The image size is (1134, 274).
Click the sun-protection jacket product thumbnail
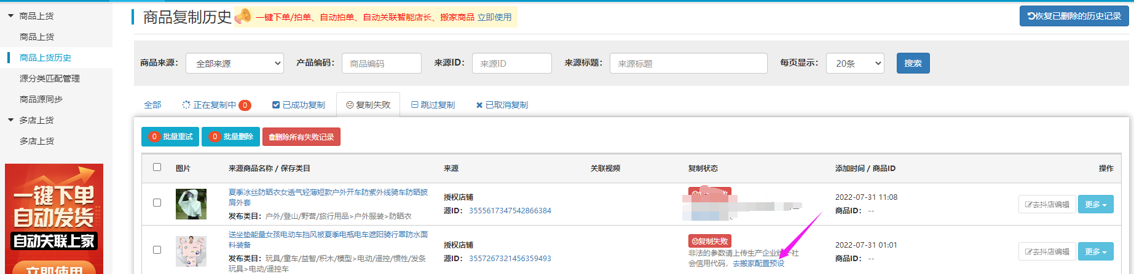pyautogui.click(x=191, y=204)
